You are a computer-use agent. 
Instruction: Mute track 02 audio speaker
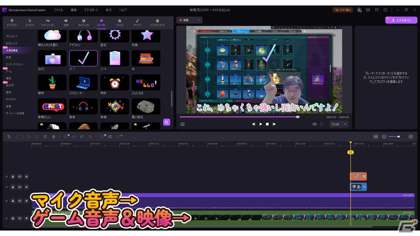click(27, 201)
